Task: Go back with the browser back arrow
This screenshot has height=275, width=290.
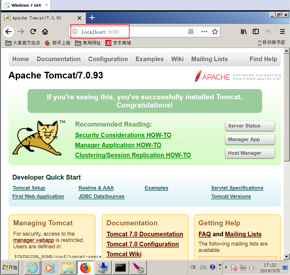Action: point(8,32)
